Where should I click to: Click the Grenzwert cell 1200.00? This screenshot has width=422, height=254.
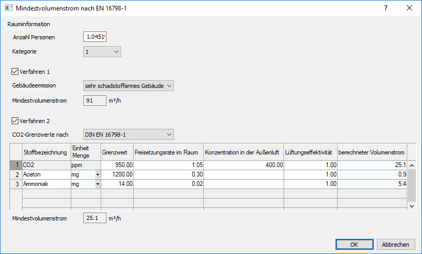coord(117,175)
